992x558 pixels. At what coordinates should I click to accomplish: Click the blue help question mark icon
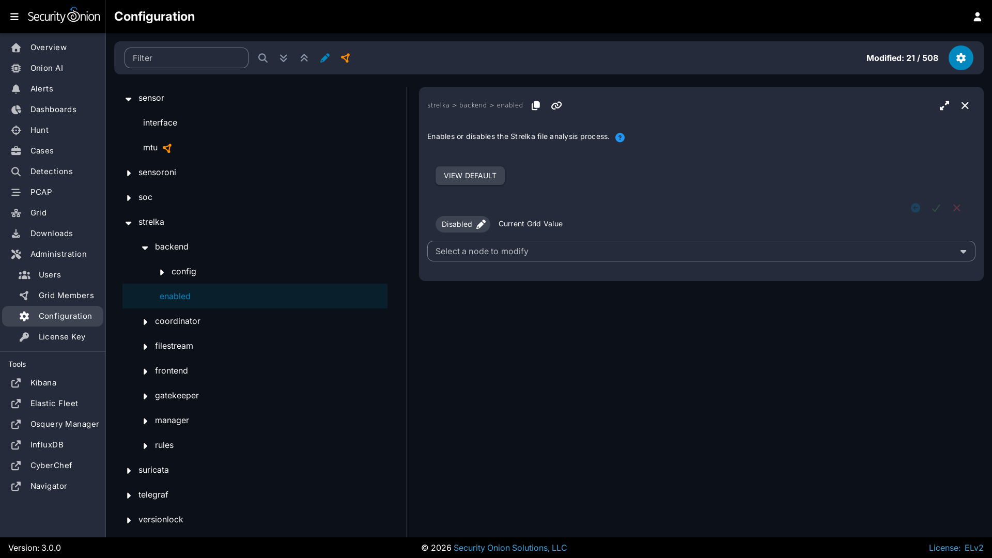(619, 137)
